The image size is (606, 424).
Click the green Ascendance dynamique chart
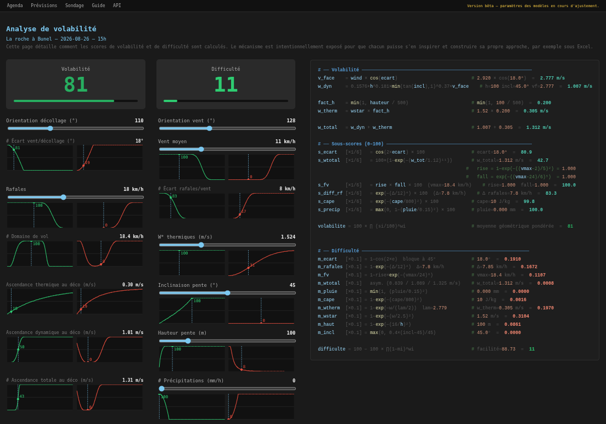pyautogui.click(x=40, y=349)
